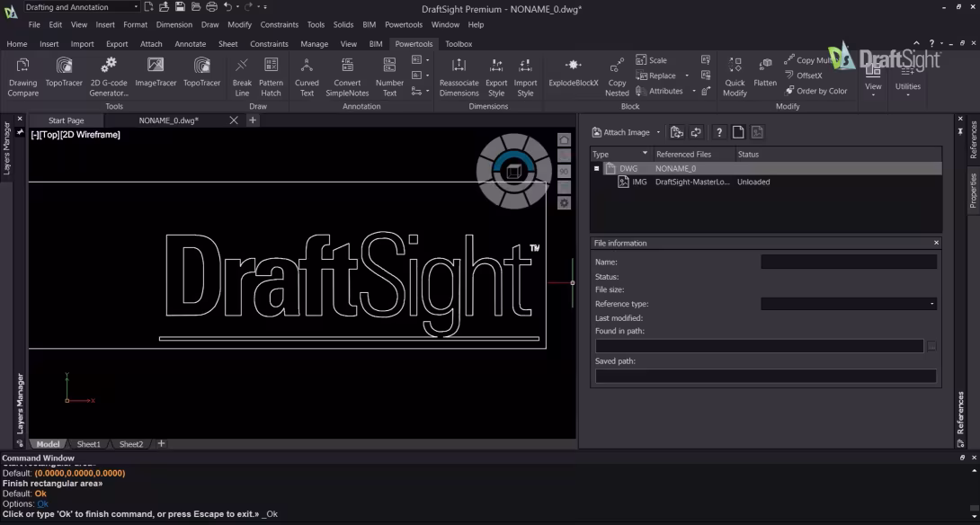Screen dimensions: 980x525
Task: Run Convert SimpleNotes
Action: click(x=348, y=77)
